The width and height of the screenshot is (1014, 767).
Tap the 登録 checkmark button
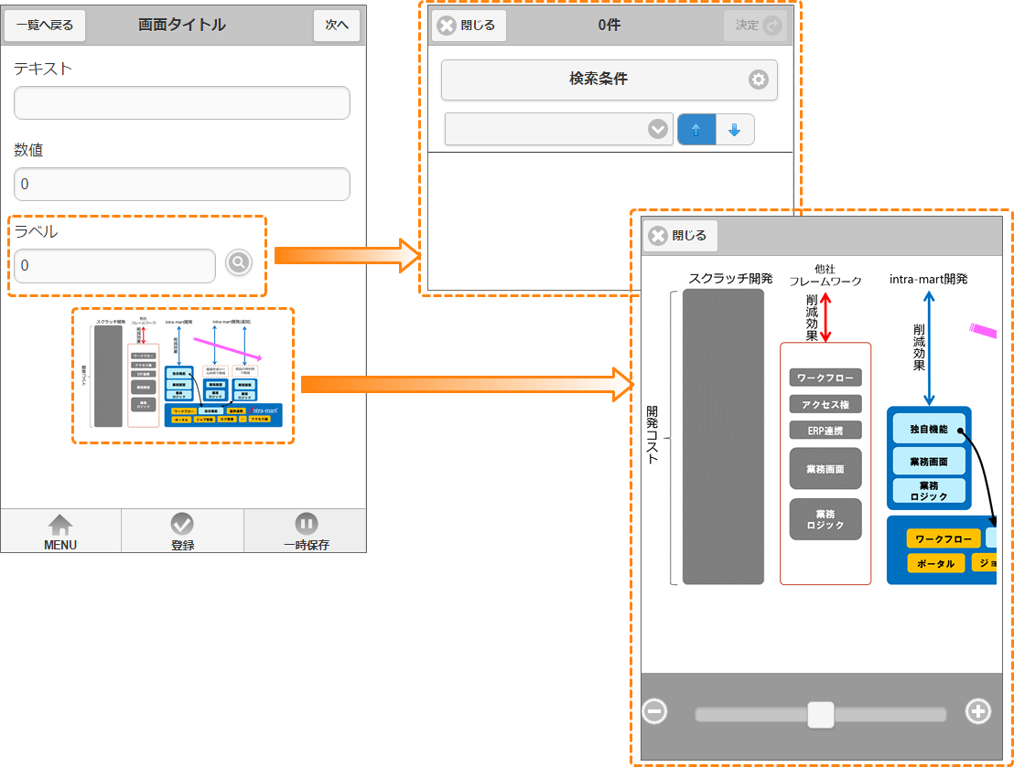182,532
